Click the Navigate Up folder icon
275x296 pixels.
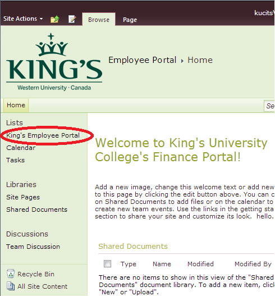55,19
